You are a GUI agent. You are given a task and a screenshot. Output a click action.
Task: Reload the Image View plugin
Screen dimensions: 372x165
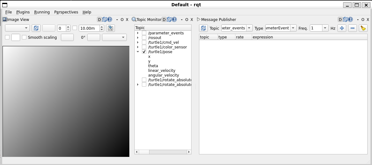105,20
